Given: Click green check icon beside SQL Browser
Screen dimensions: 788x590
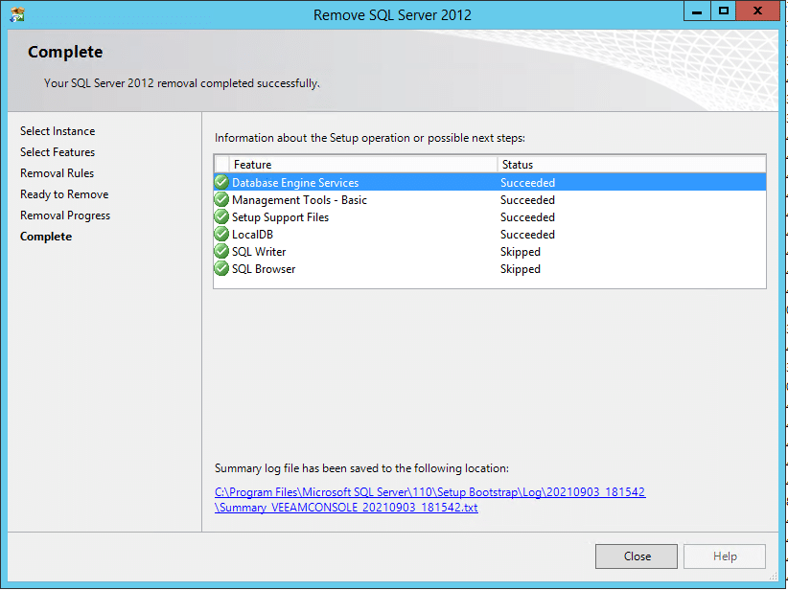Looking at the screenshot, I should click(x=221, y=268).
